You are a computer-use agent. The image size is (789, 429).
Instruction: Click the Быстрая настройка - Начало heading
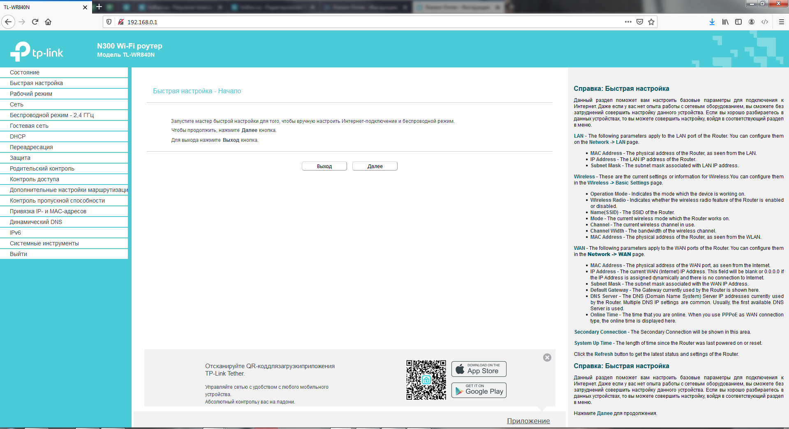coord(197,91)
